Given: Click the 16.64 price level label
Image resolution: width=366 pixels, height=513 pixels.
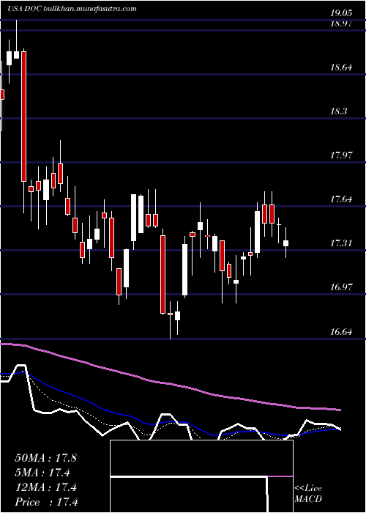Looking at the screenshot, I should coord(341,332).
